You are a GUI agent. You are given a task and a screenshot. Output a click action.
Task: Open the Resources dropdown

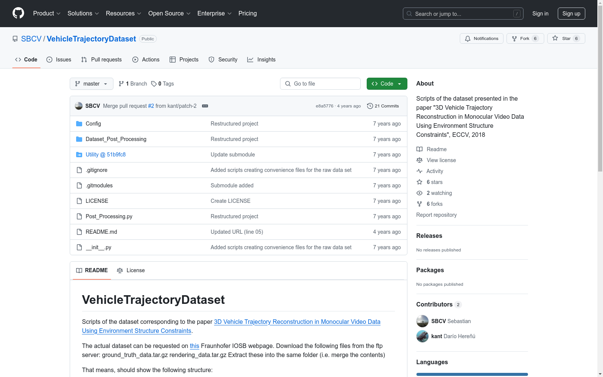point(124,13)
